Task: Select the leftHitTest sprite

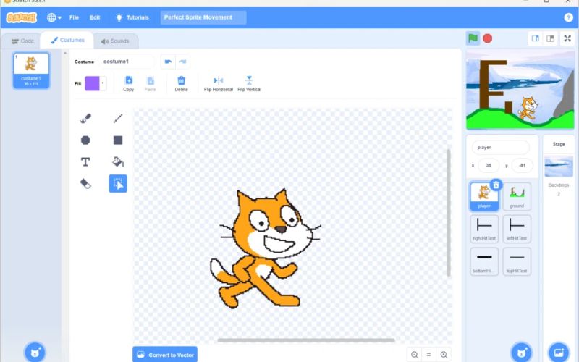Action: tap(517, 229)
